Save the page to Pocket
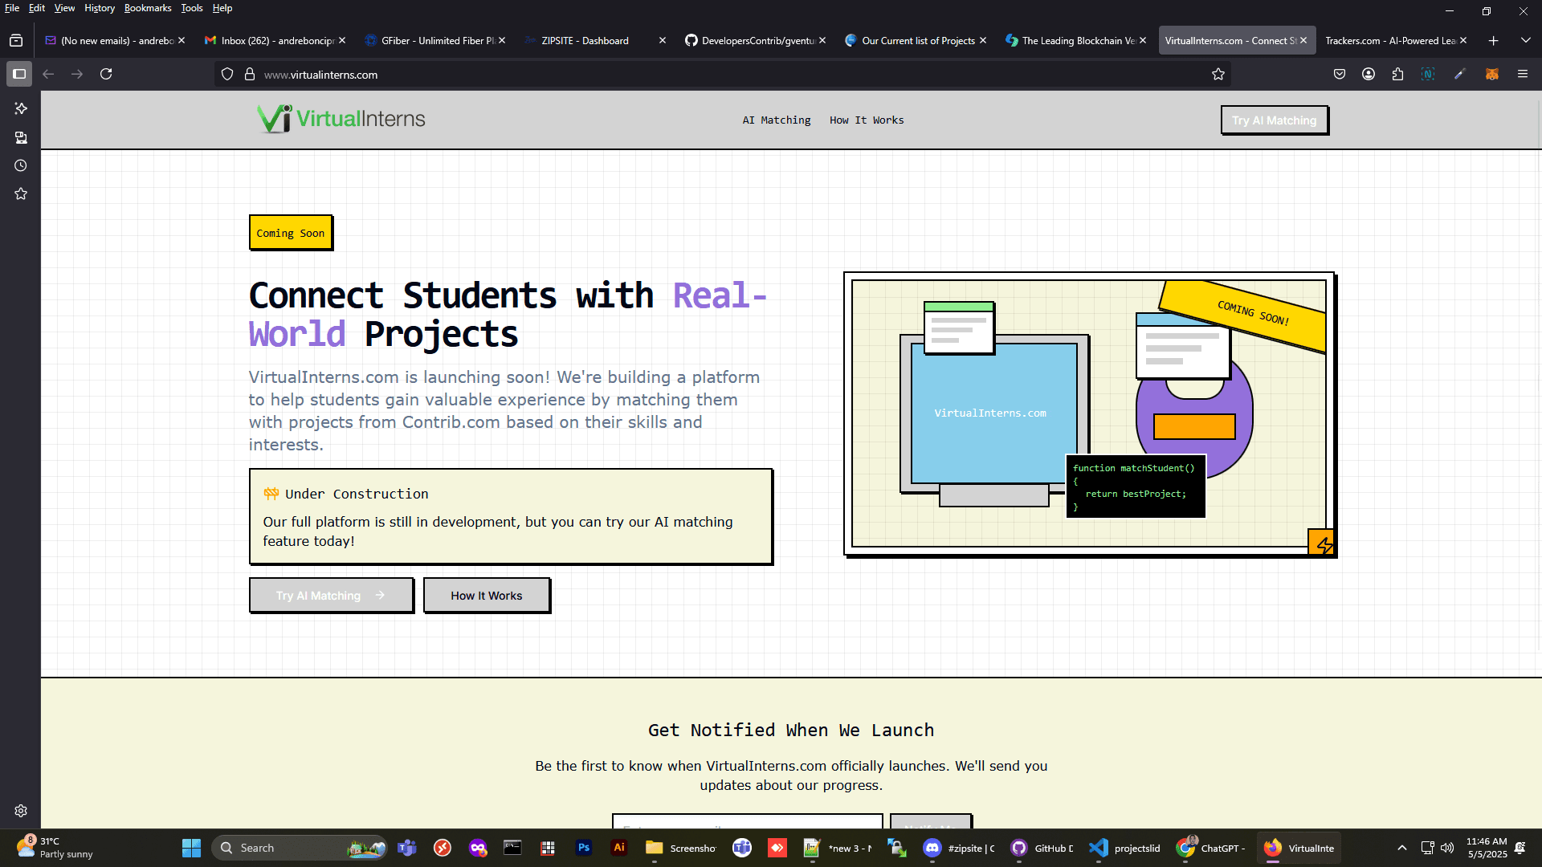The image size is (1542, 867). 1340,74
